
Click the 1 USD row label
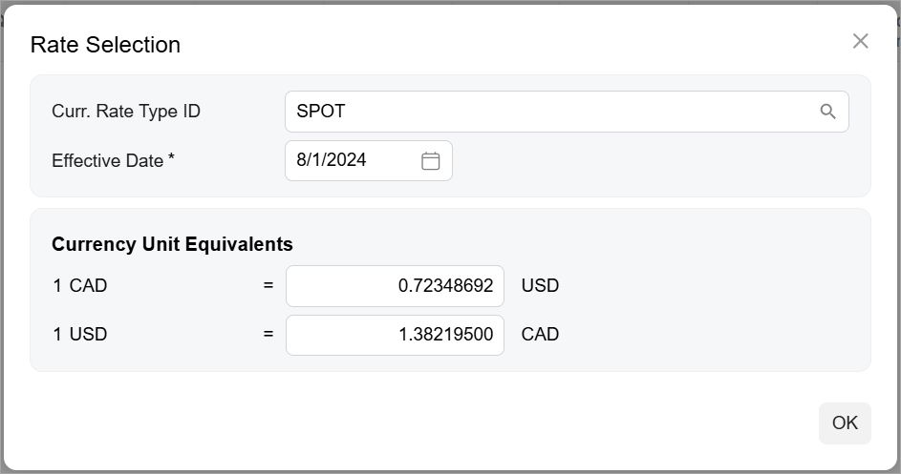pyautogui.click(x=80, y=335)
